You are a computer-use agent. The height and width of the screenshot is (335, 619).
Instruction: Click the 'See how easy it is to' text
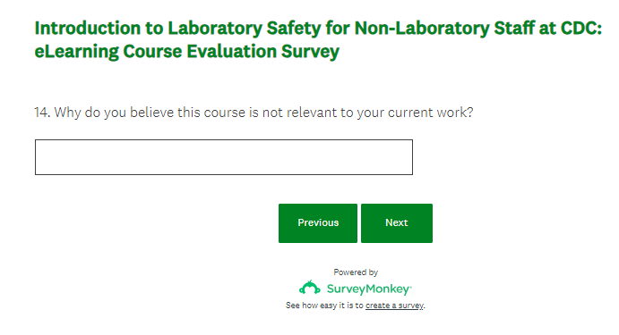[x=324, y=306]
